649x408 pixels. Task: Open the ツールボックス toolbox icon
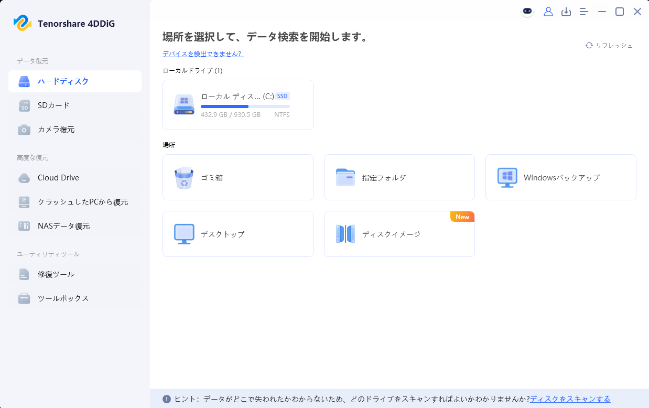(x=24, y=298)
